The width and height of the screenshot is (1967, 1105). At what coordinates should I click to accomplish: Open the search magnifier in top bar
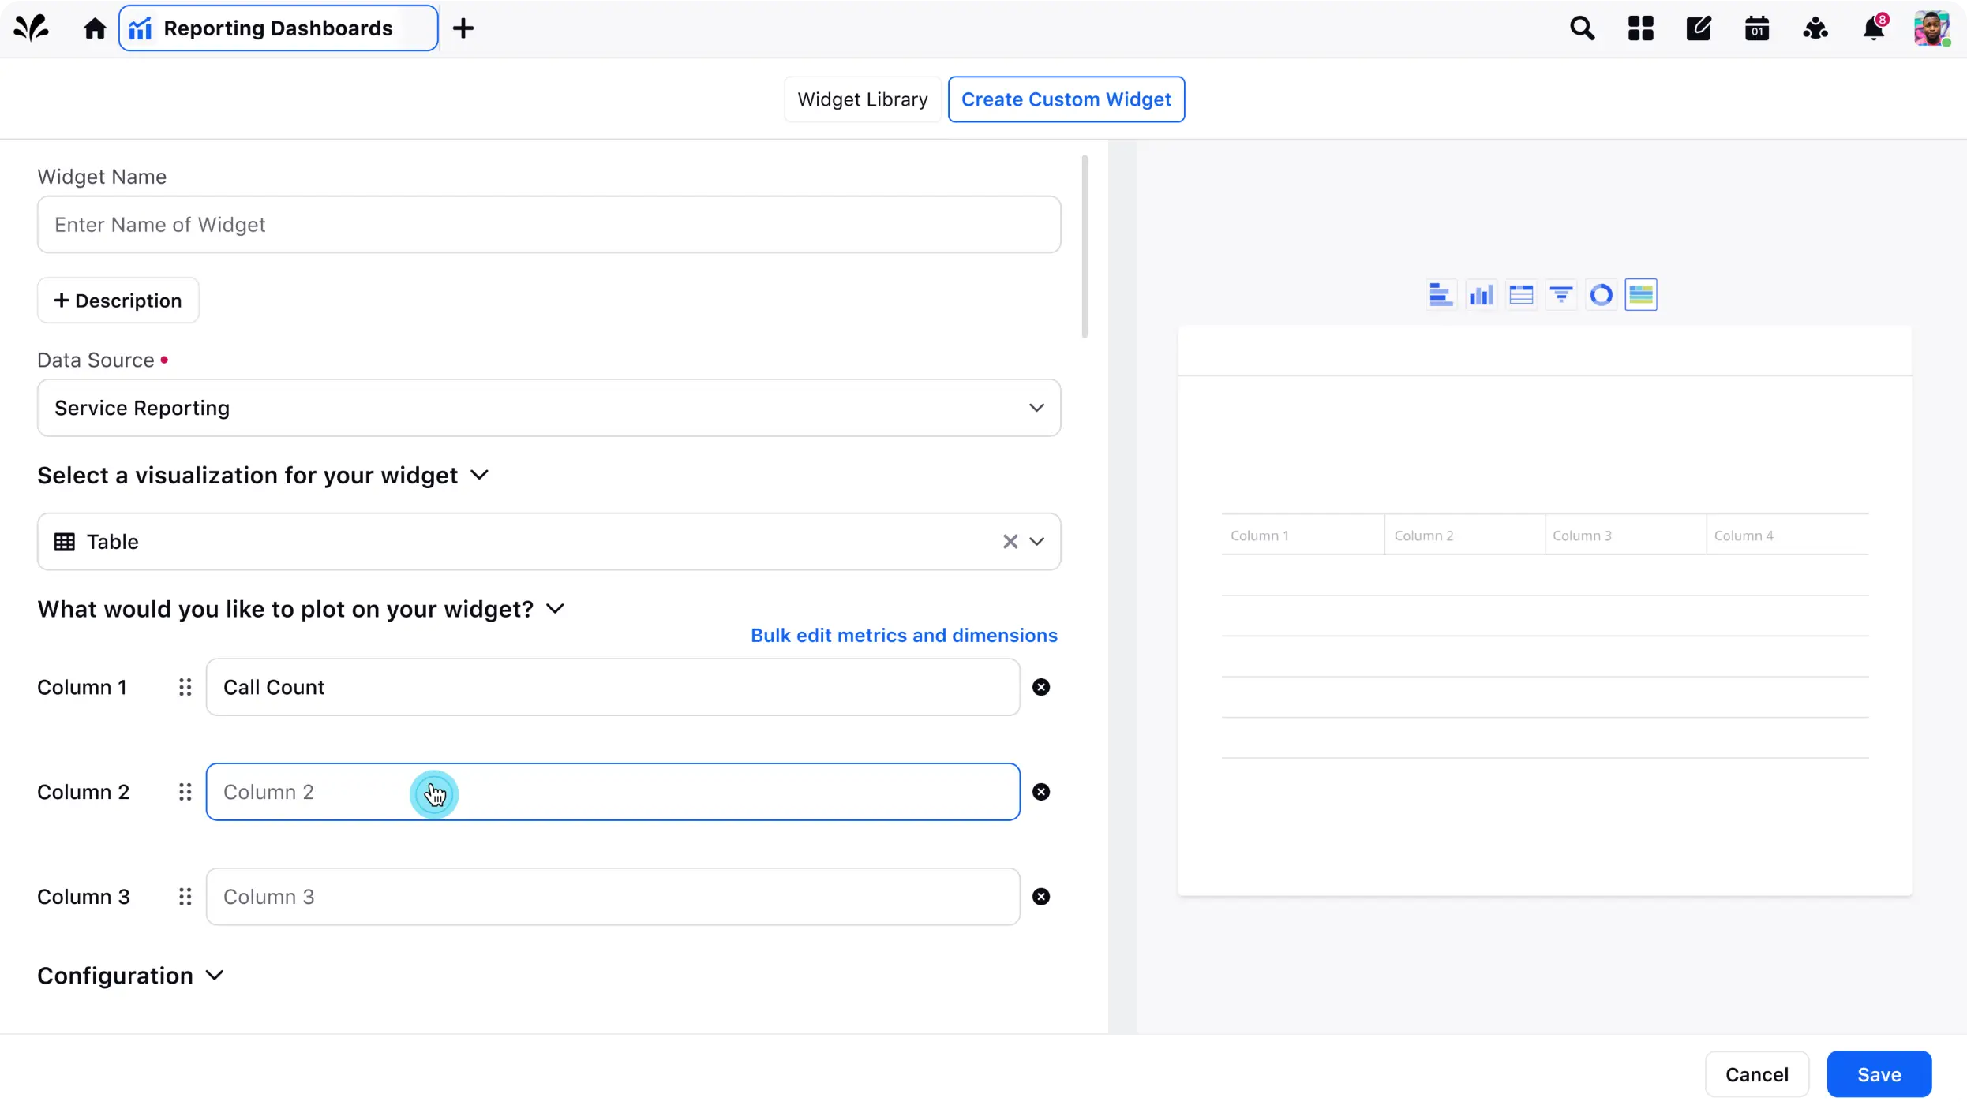1582,29
